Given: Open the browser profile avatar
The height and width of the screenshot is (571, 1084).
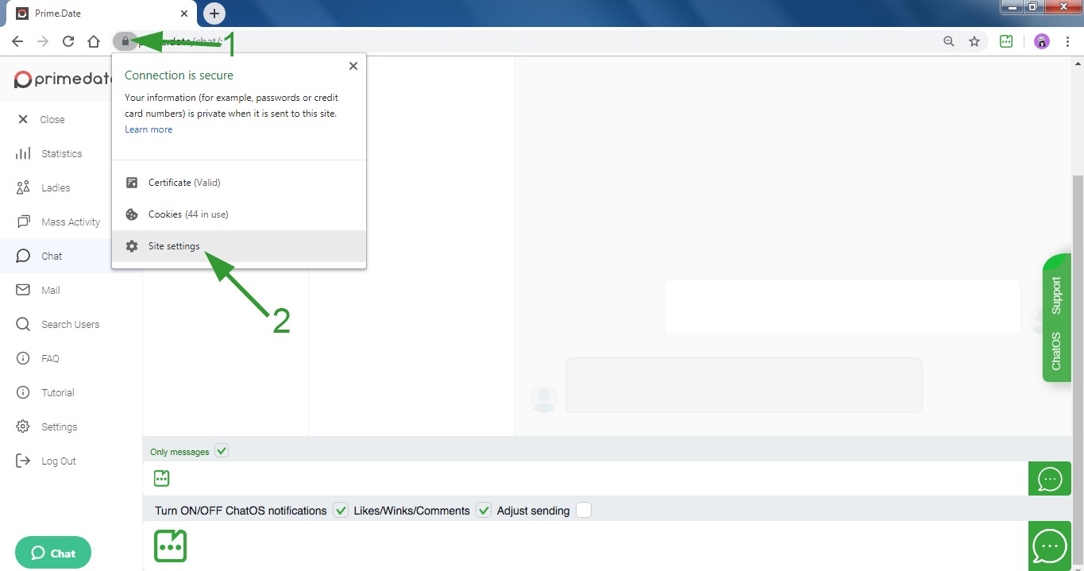Looking at the screenshot, I should pos(1042,41).
